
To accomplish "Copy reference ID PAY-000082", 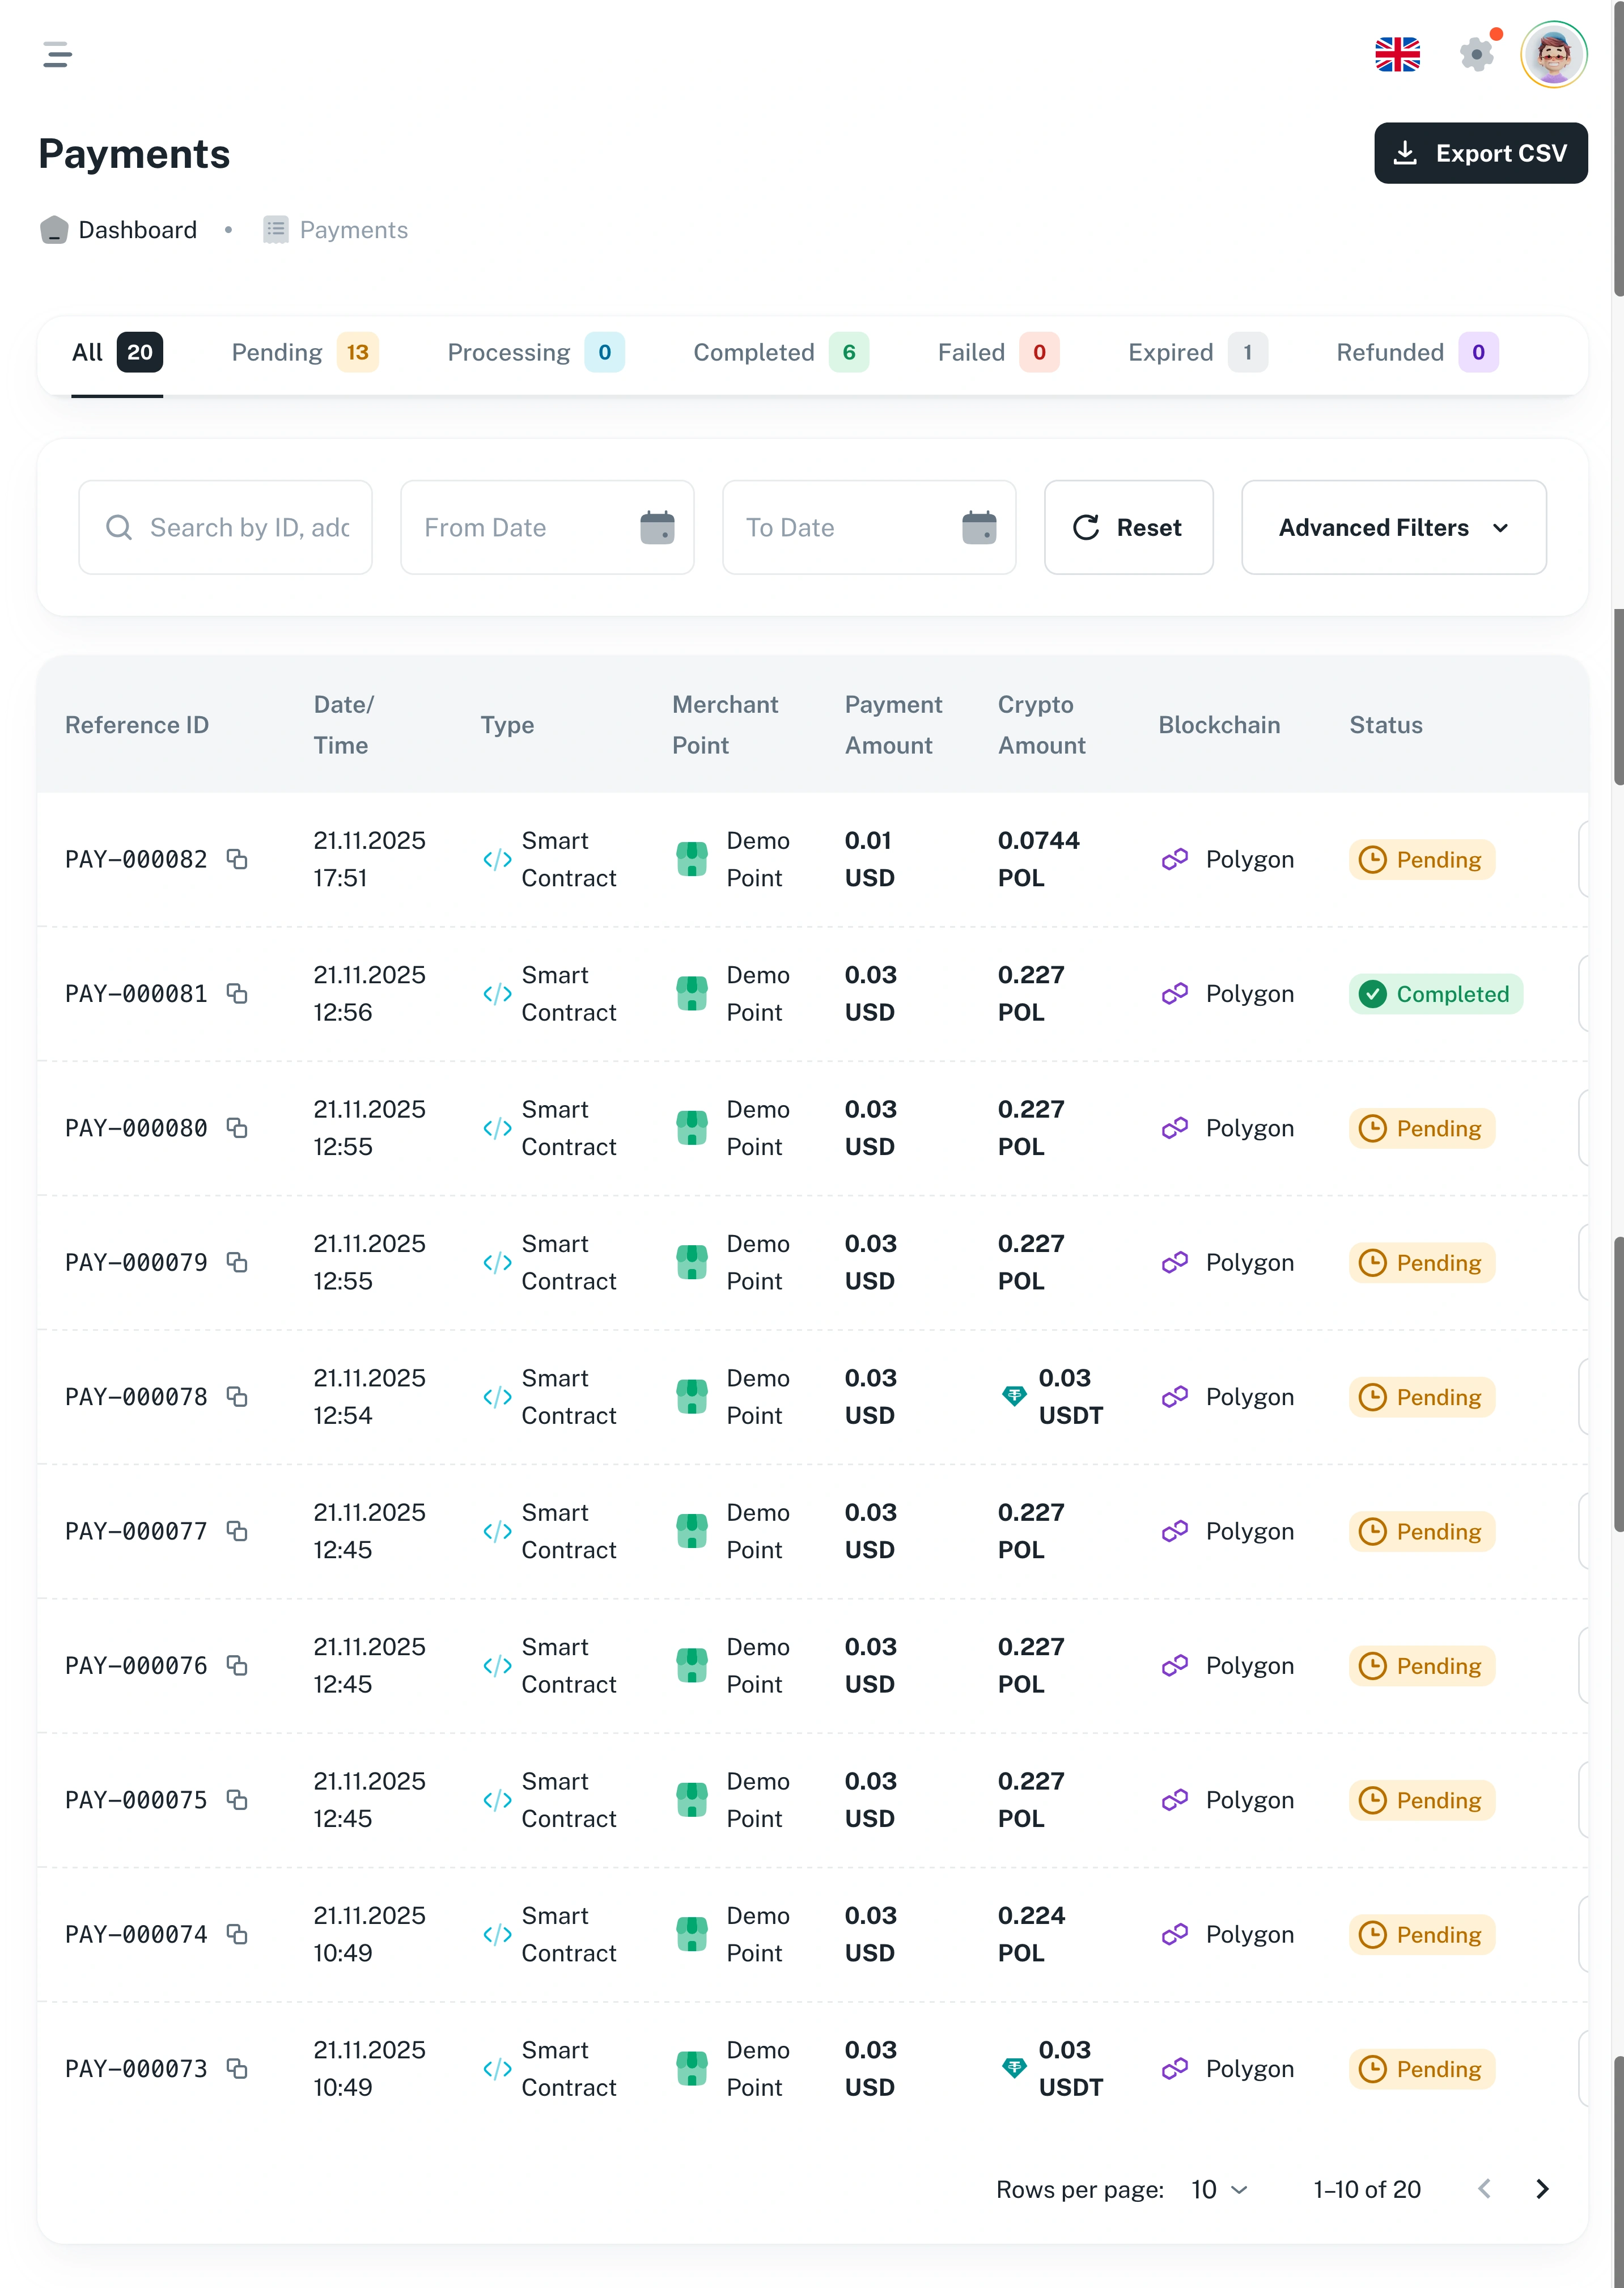I will (x=237, y=860).
